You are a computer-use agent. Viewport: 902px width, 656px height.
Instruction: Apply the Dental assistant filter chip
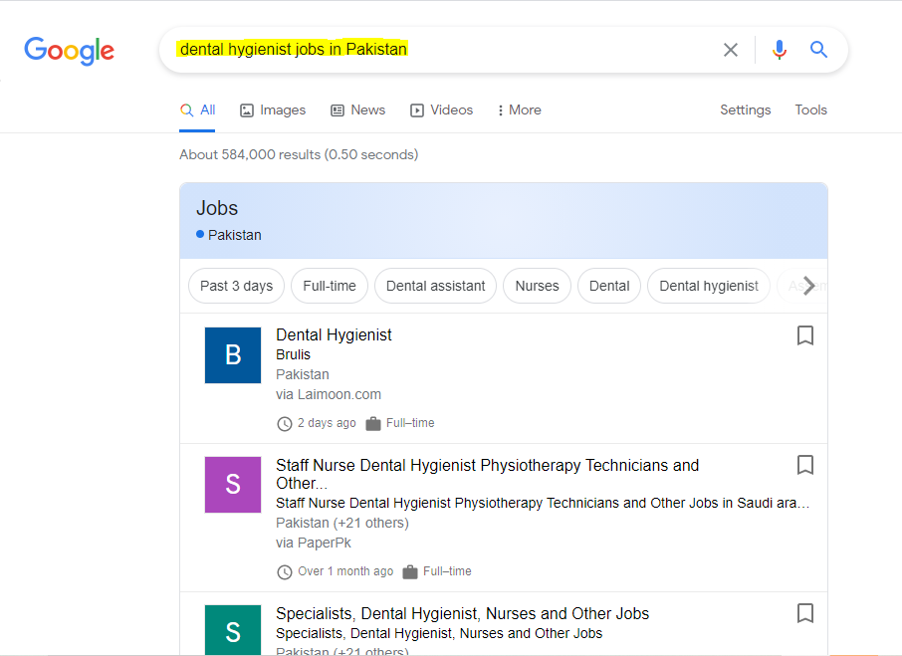click(435, 286)
